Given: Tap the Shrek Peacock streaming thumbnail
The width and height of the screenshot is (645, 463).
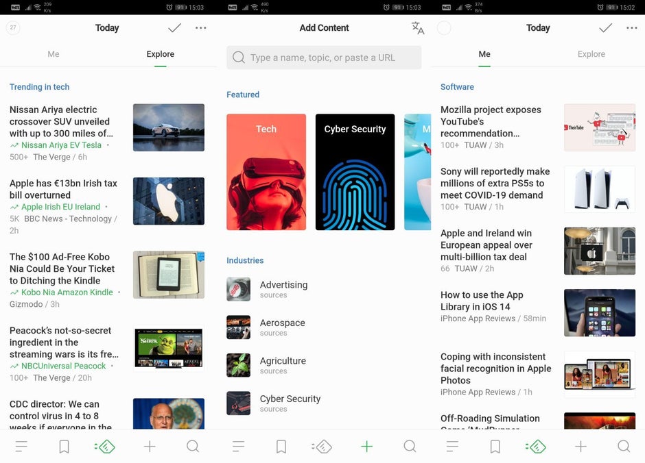Looking at the screenshot, I should coord(169,349).
